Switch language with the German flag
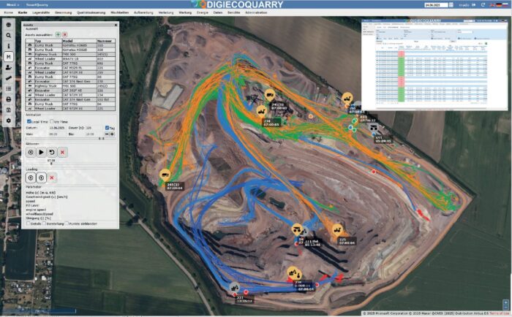The width and height of the screenshot is (512, 317). coord(499,4)
